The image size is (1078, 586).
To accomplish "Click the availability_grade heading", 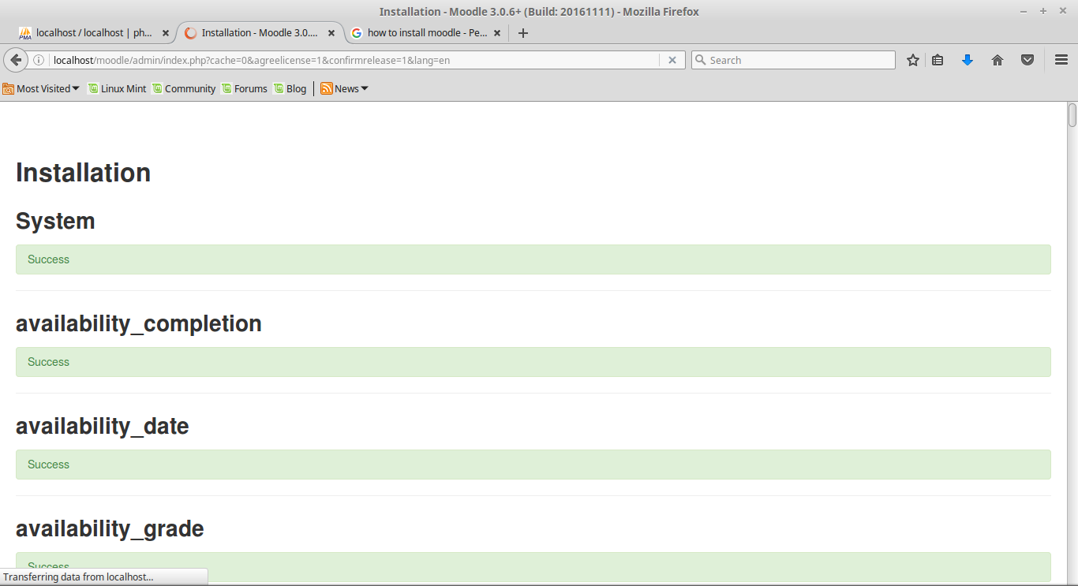I will pyautogui.click(x=110, y=528).
